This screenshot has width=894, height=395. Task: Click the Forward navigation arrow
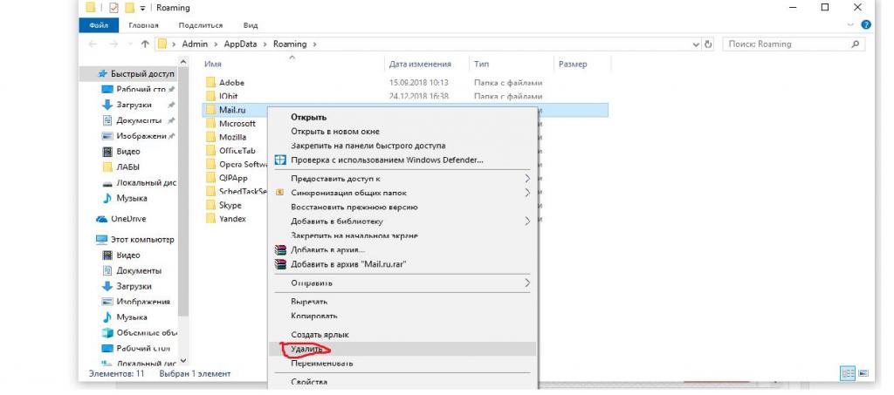tap(113, 44)
